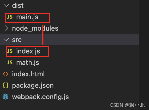The width and height of the screenshot is (149, 110).
Task: Open main.js in dist folder
Action: pos(27,17)
